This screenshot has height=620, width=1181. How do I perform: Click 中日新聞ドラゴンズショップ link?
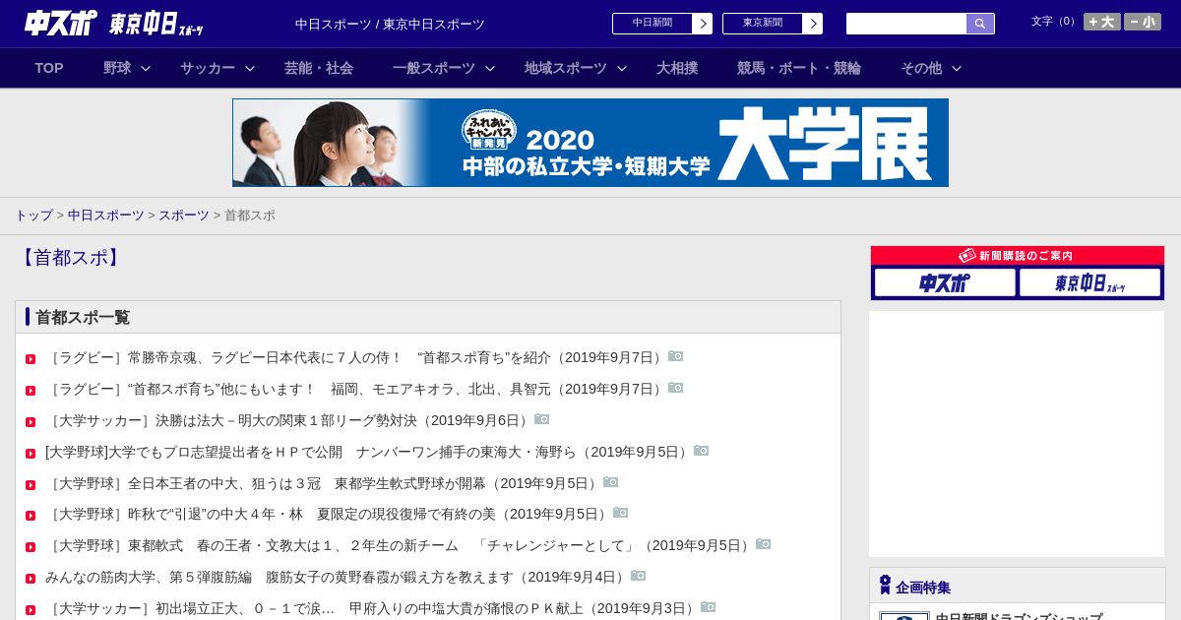[x=1019, y=616]
